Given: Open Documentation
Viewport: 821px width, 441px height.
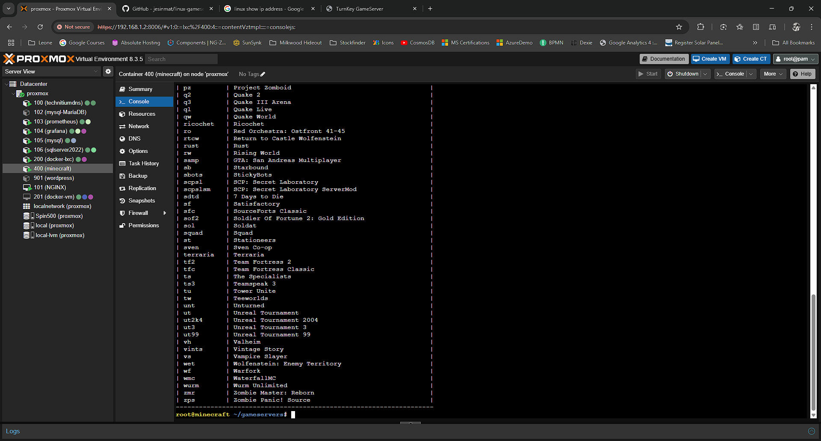Looking at the screenshot, I should coord(664,59).
